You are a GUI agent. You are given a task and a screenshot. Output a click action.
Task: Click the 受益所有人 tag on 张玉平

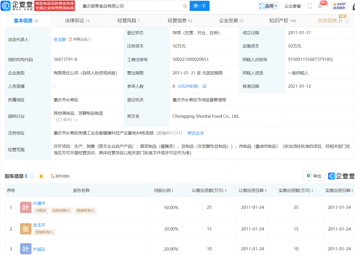(x=44, y=232)
